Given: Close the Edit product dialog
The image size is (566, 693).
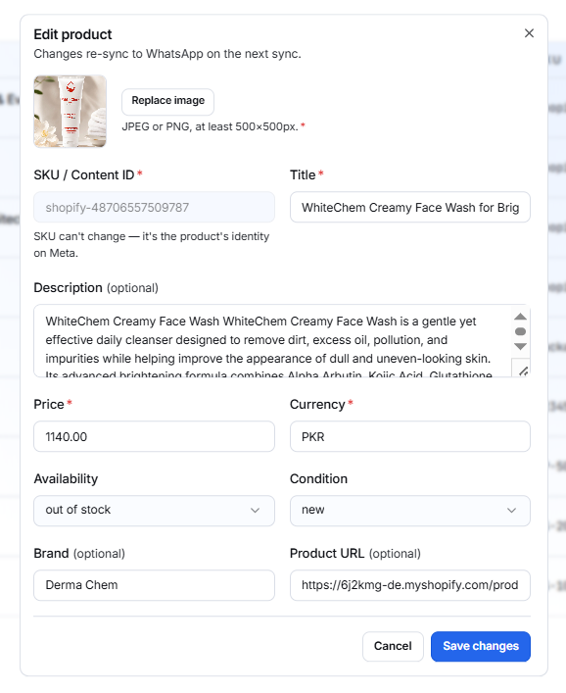Looking at the screenshot, I should [529, 33].
